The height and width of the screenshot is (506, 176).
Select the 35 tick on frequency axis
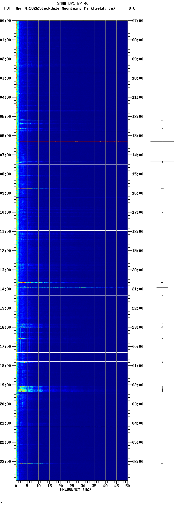pyautogui.click(x=94, y=486)
